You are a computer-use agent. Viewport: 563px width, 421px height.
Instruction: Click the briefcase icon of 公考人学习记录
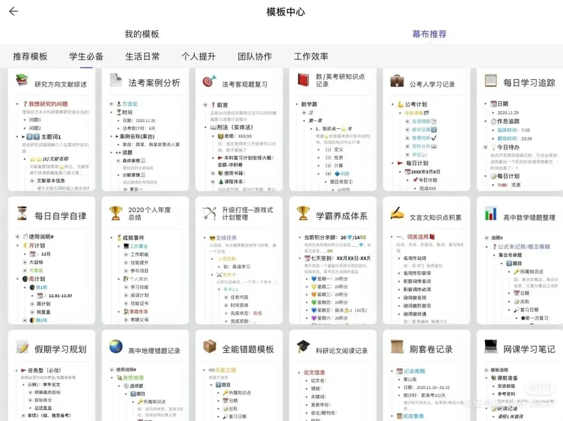coord(397,81)
